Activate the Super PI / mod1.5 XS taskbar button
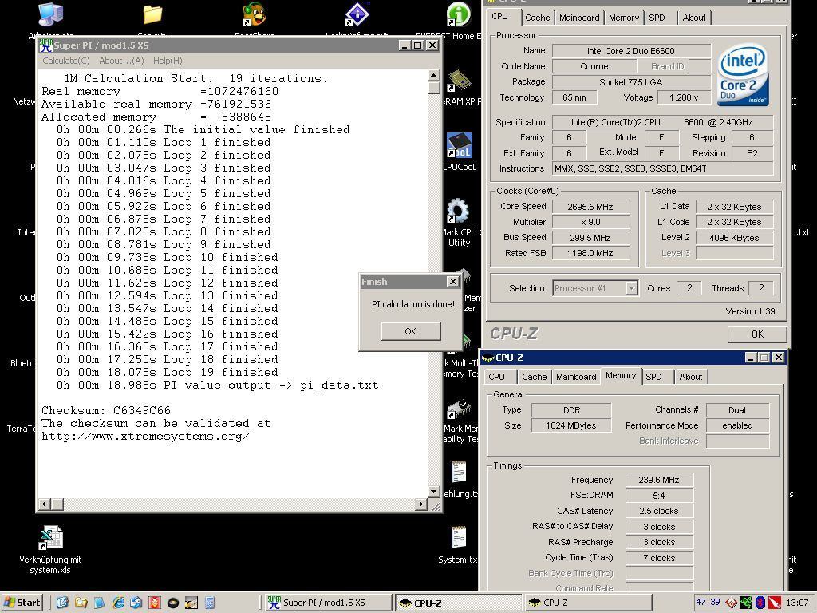This screenshot has width=817, height=613. coord(328,603)
